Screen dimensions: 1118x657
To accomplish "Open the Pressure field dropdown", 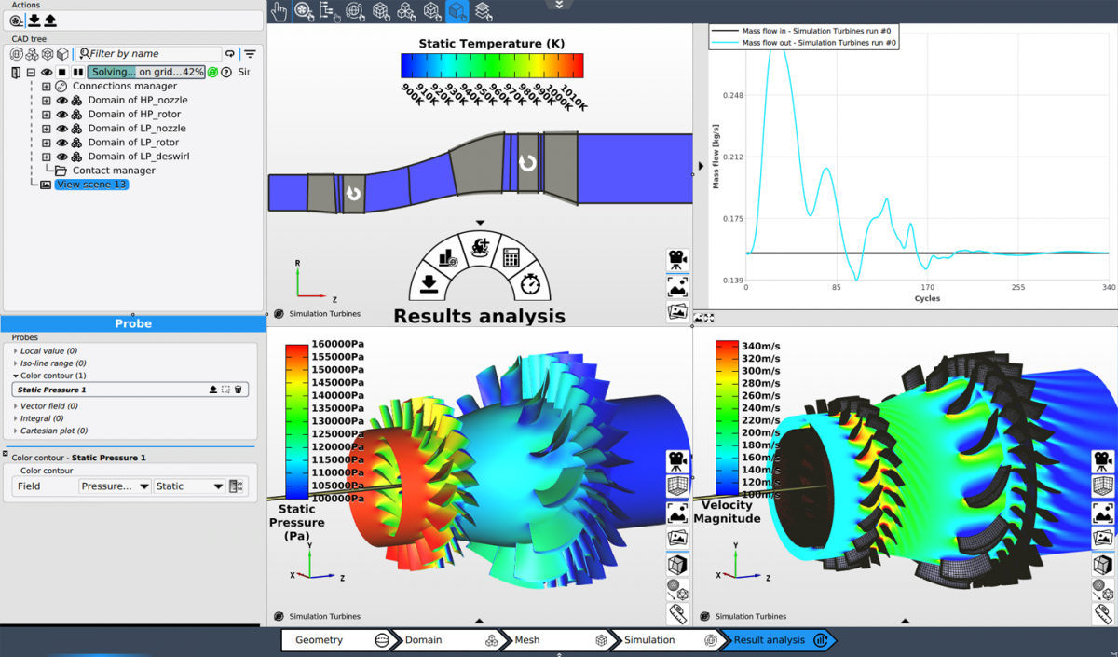I will coord(115,486).
